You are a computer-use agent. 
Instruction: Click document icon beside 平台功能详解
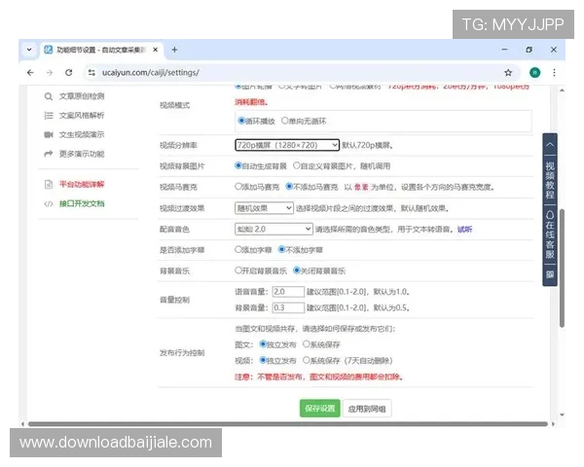[49, 184]
